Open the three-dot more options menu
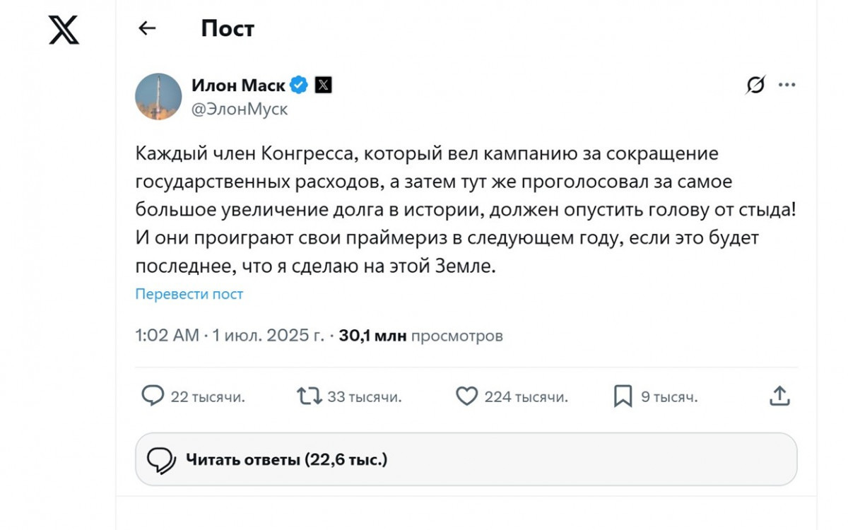Screen dimensions: 848x530 787,86
